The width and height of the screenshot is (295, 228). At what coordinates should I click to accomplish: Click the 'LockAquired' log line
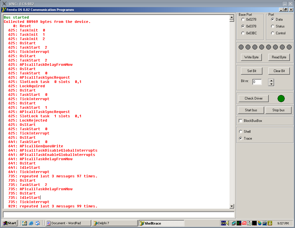coord(27,86)
